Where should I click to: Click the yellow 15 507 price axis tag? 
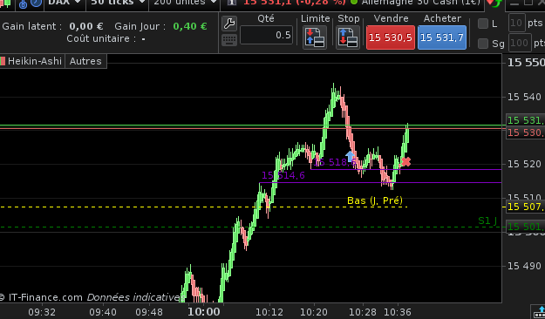pyautogui.click(x=526, y=207)
